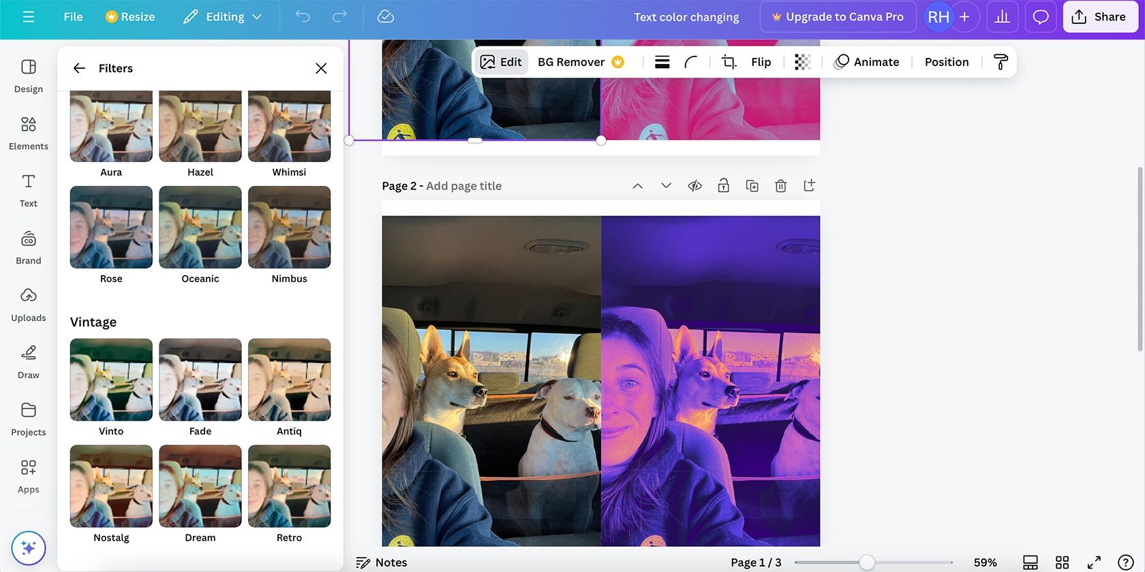
Task: Click the Edit image button
Action: coord(501,62)
